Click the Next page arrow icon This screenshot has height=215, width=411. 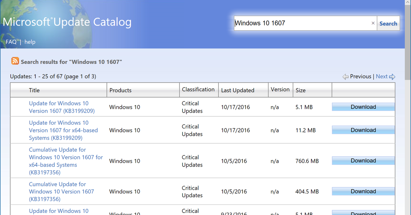(x=393, y=76)
